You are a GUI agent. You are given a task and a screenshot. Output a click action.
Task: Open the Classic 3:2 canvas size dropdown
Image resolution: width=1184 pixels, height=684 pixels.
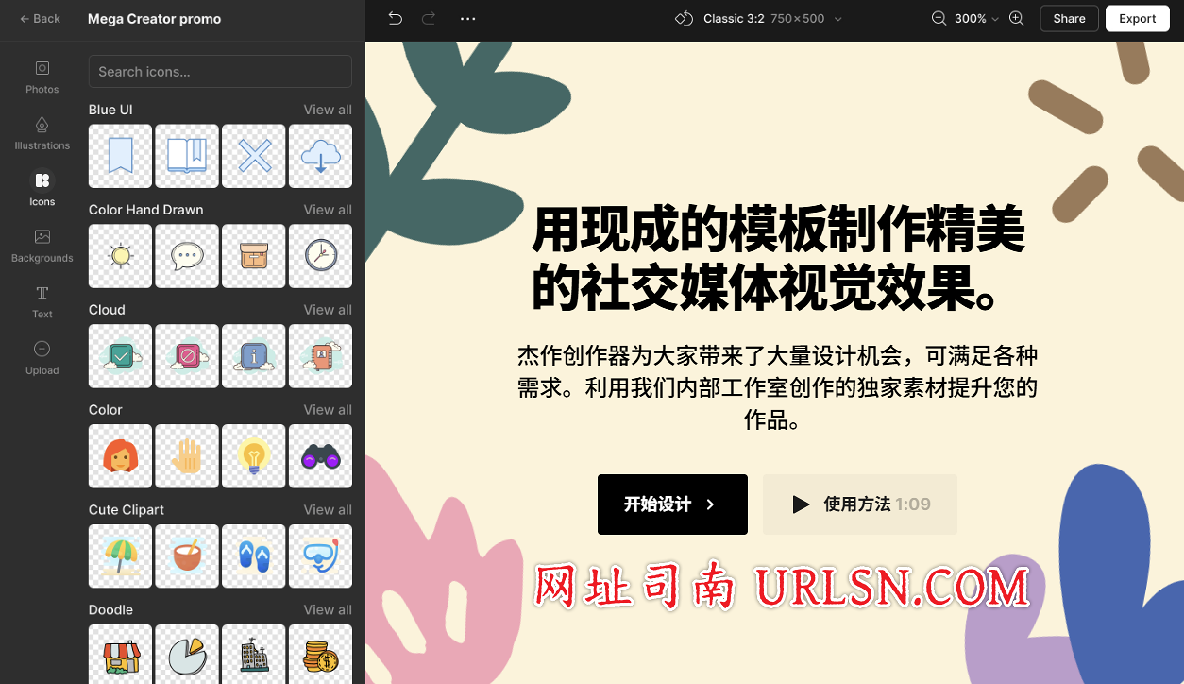pyautogui.click(x=755, y=18)
